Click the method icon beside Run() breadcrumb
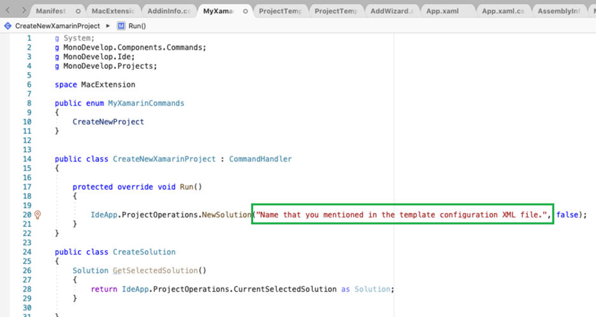 122,26
